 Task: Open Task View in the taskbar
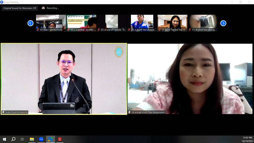pos(22,139)
